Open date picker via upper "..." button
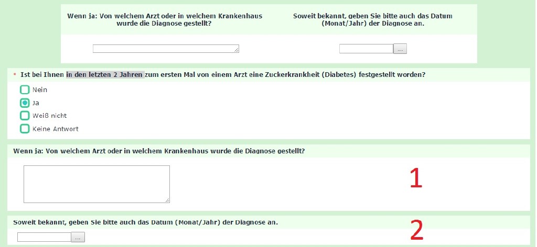Image resolution: width=537 pixels, height=247 pixels. [x=400, y=49]
